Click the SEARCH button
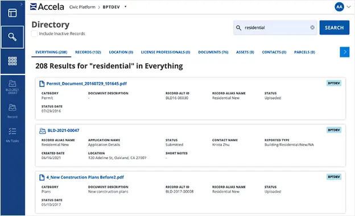 pyautogui.click(x=334, y=28)
